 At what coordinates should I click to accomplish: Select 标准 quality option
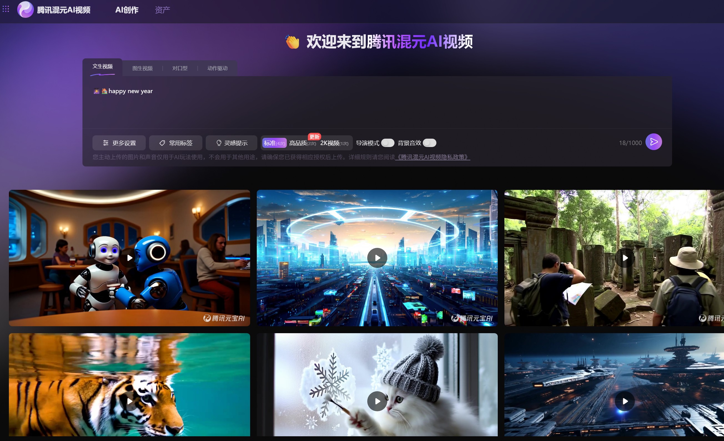274,143
